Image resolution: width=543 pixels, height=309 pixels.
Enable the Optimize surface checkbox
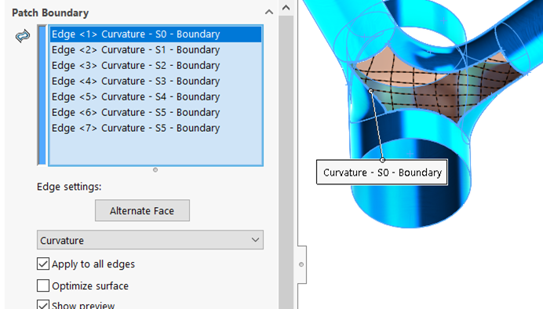43,285
